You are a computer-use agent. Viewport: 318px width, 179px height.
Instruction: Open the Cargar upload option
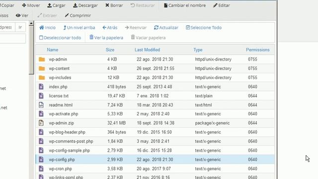pyautogui.click(x=56, y=5)
